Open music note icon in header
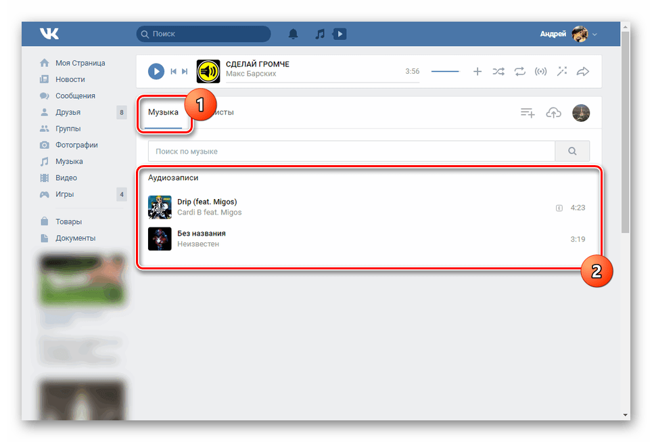 (x=320, y=34)
